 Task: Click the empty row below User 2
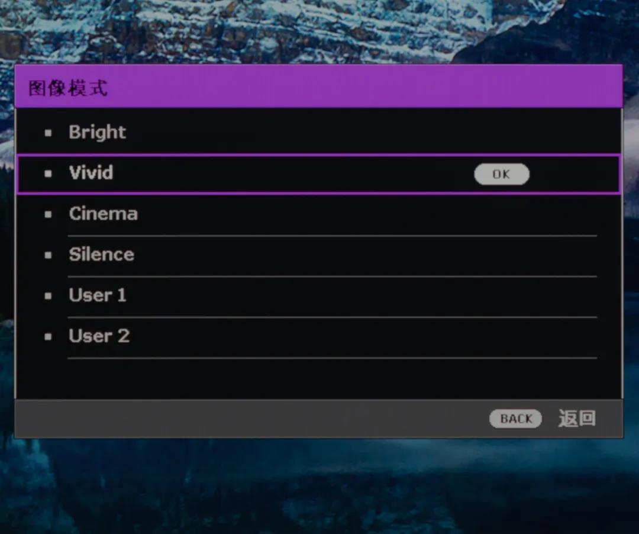tap(319, 378)
